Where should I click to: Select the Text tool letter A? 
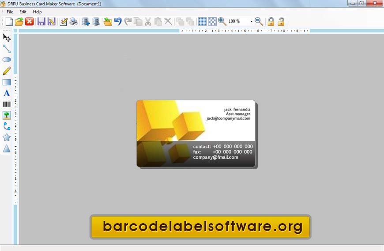[7, 93]
